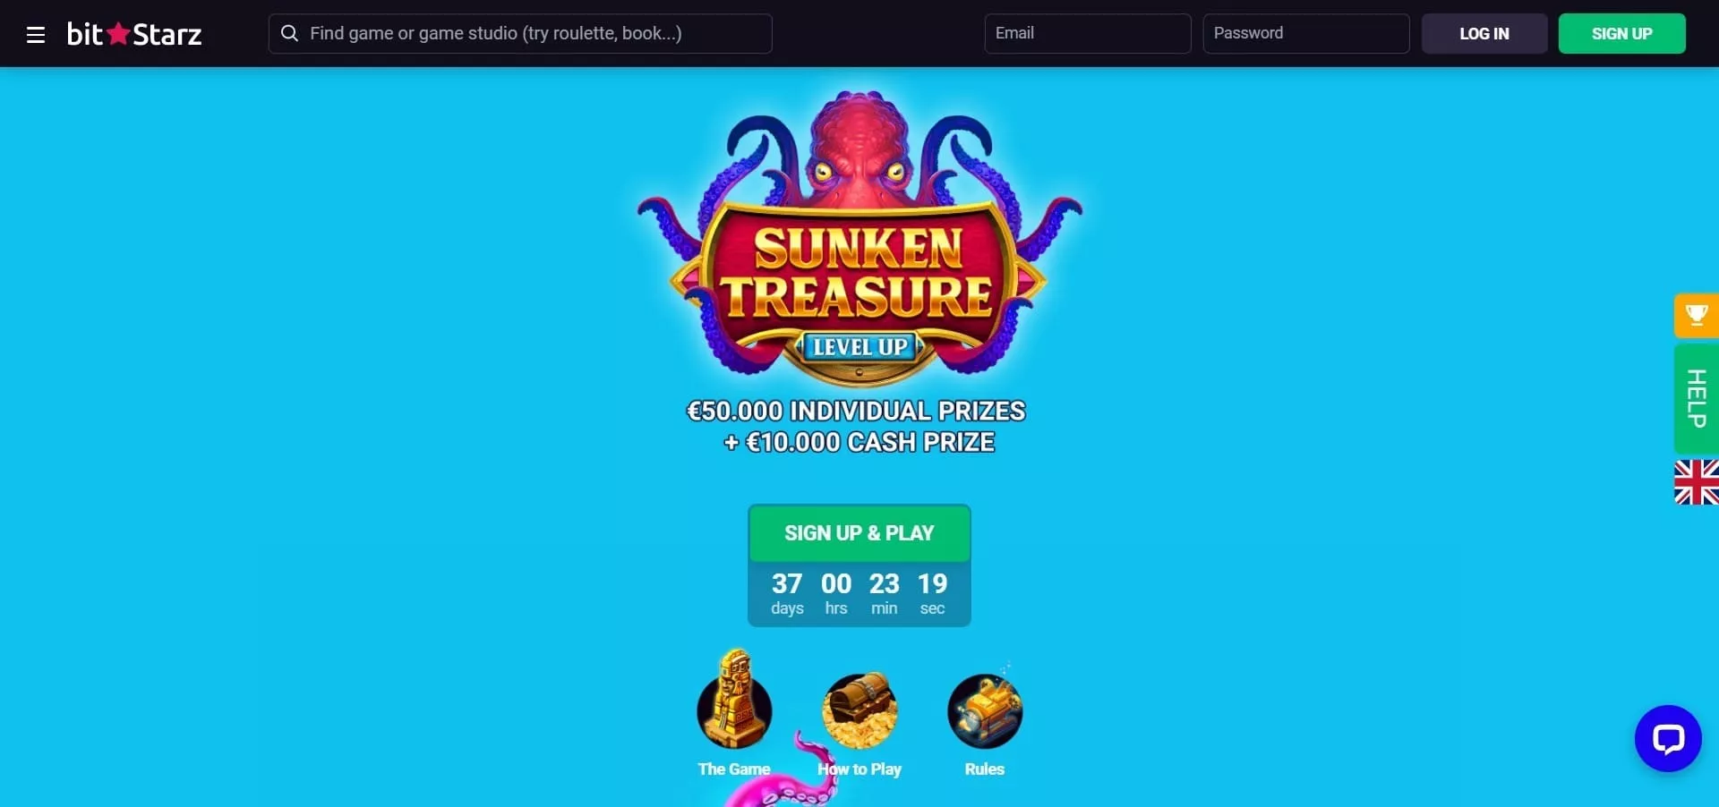1719x807 pixels.
Task: Click the golden idol The Game icon
Action: coord(734,701)
